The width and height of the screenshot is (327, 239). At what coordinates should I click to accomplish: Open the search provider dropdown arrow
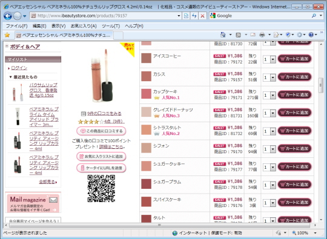(x=321, y=16)
